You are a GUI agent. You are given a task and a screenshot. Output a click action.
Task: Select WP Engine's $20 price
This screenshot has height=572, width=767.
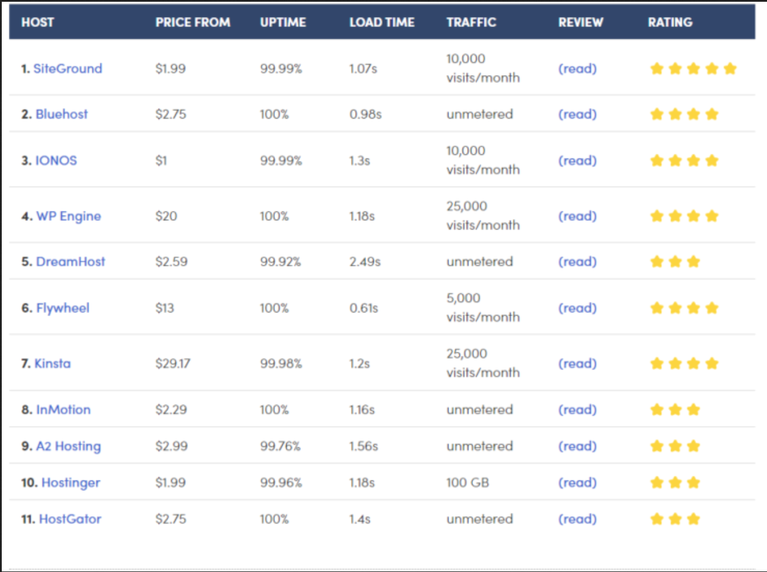click(166, 216)
